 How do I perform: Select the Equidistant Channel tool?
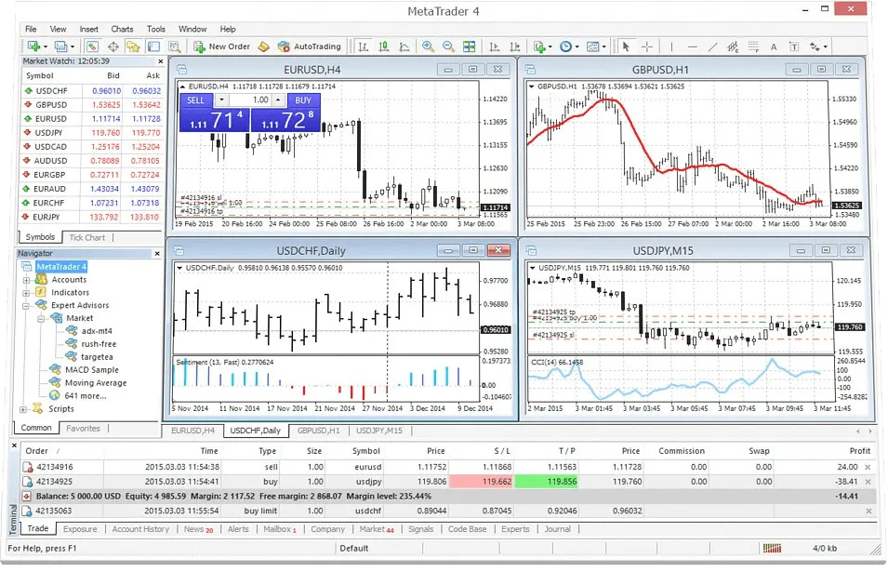tap(733, 46)
